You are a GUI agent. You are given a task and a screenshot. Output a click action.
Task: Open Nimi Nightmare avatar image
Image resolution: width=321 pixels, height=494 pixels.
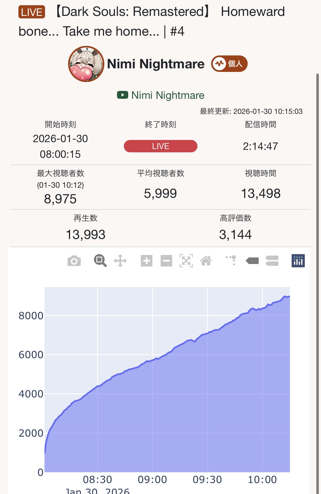[86, 64]
